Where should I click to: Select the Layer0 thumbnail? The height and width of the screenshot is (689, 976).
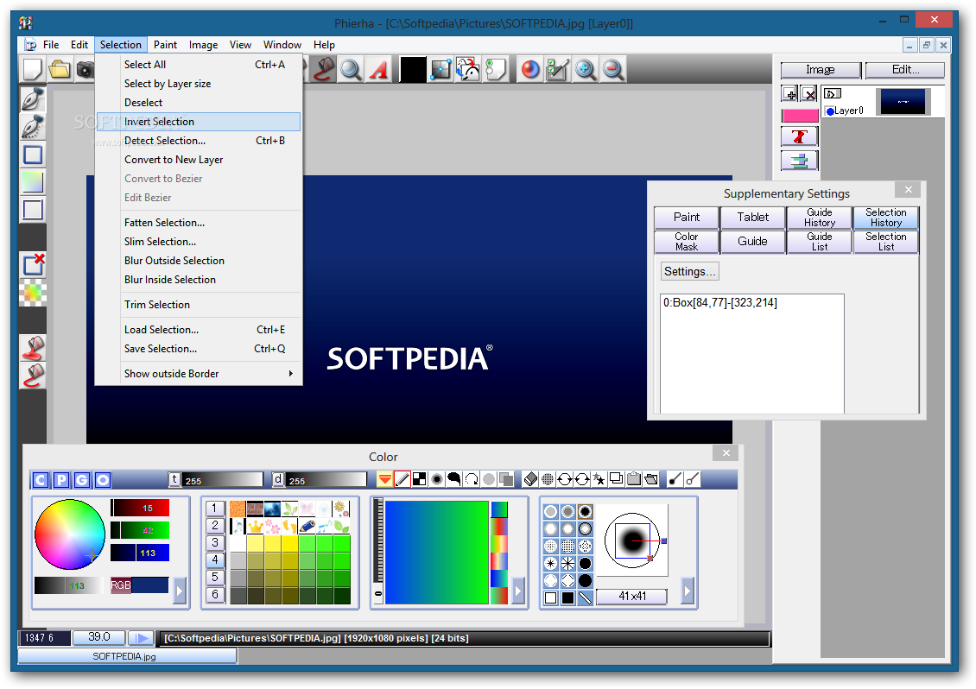tap(903, 102)
